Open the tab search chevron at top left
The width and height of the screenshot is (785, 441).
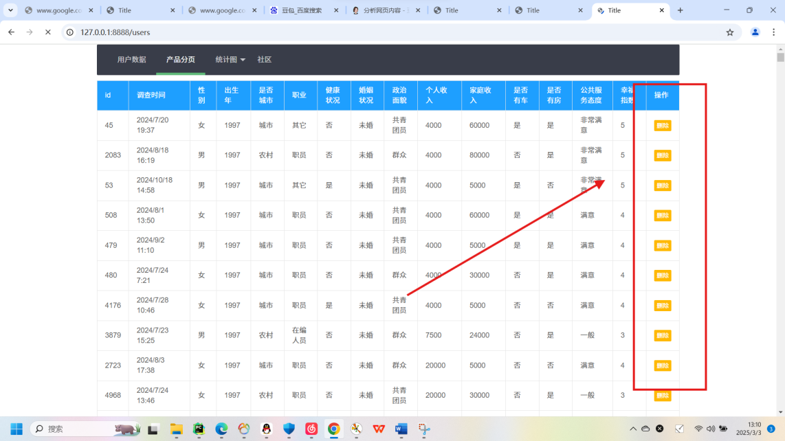point(10,10)
